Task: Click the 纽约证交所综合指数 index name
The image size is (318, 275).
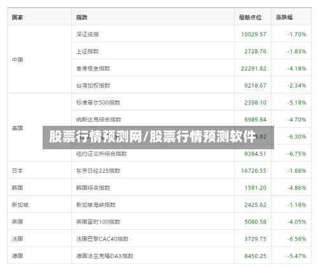Action: pyautogui.click(x=102, y=154)
